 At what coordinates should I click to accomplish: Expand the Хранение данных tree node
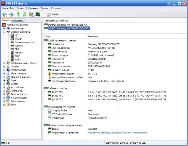4,77
